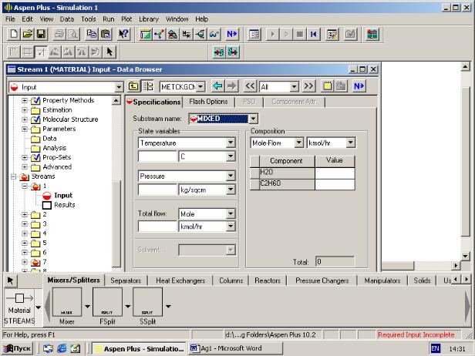Open the Data menu

pos(66,19)
